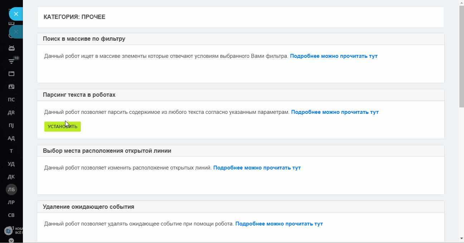Open the filter icon with badge 10

(x=11, y=61)
